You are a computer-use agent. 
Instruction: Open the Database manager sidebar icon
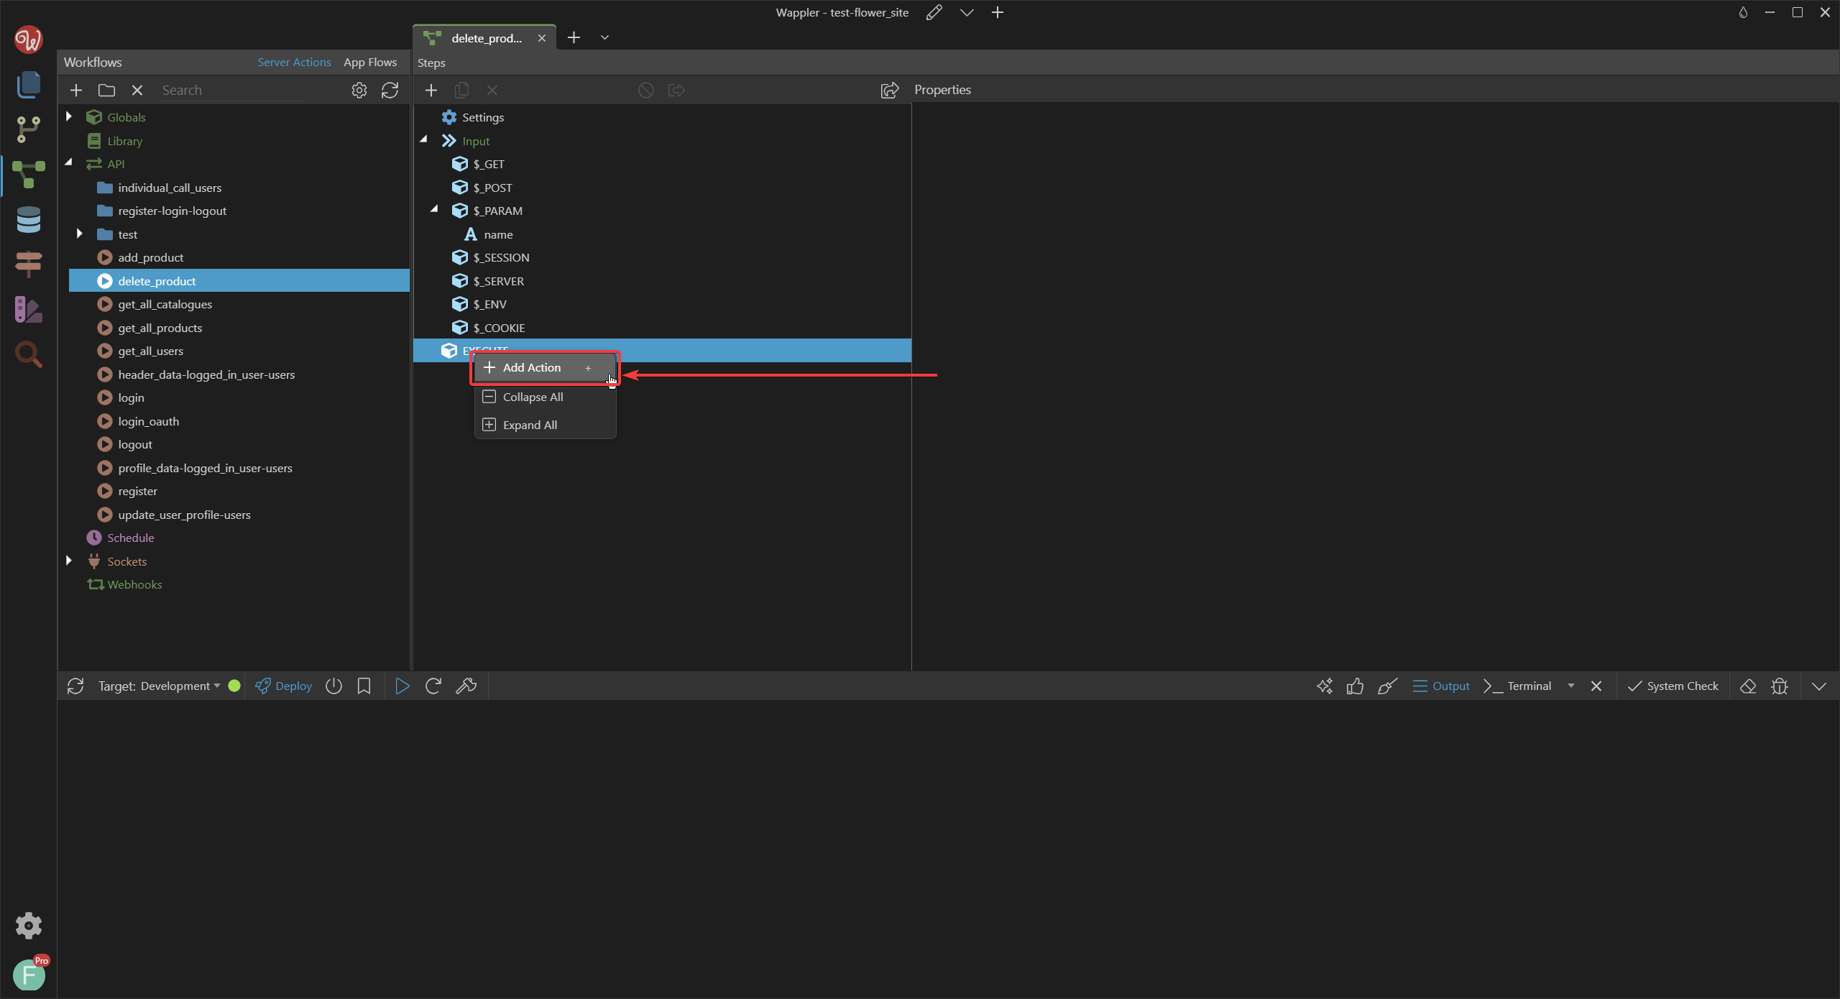pos(28,220)
